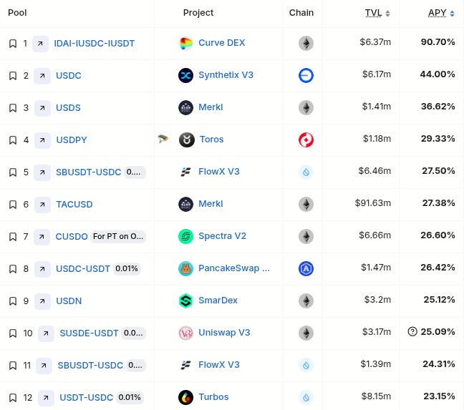Screen dimensions: 464x410
Task: Click the Uniswap V3 logo icon
Action: 186,333
